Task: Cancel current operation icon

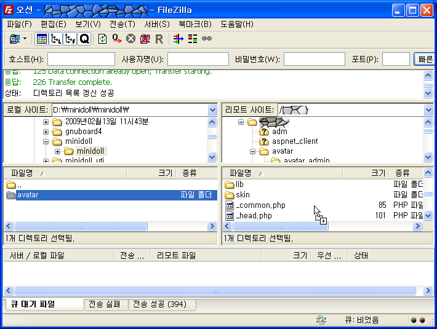Action: (x=130, y=39)
